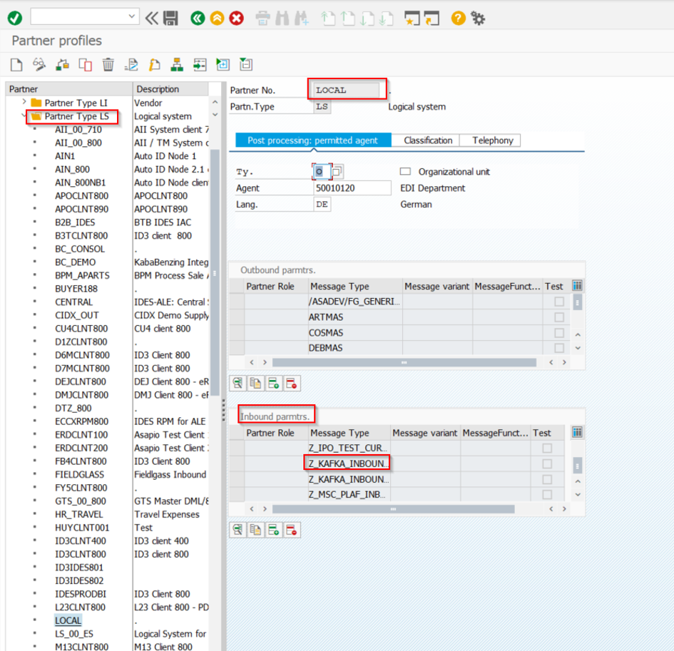Toggle Test checkbox for /ASADEV/FG_GENERI row
This screenshot has width=674, height=651.
click(x=558, y=302)
